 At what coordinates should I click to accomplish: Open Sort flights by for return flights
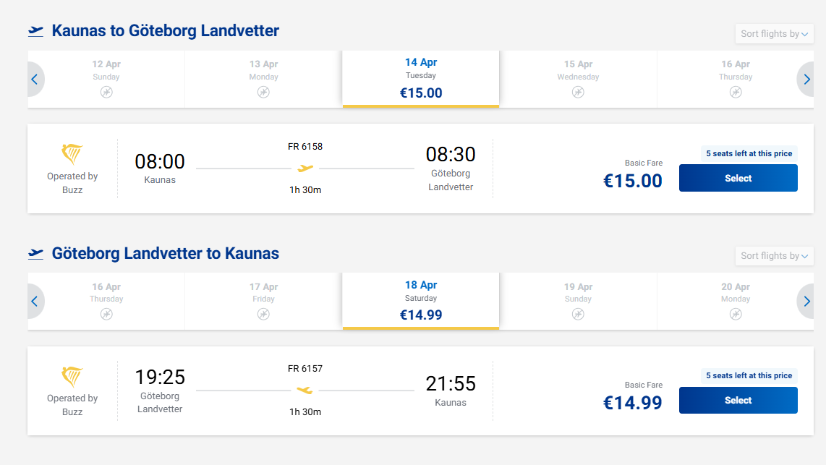click(774, 256)
